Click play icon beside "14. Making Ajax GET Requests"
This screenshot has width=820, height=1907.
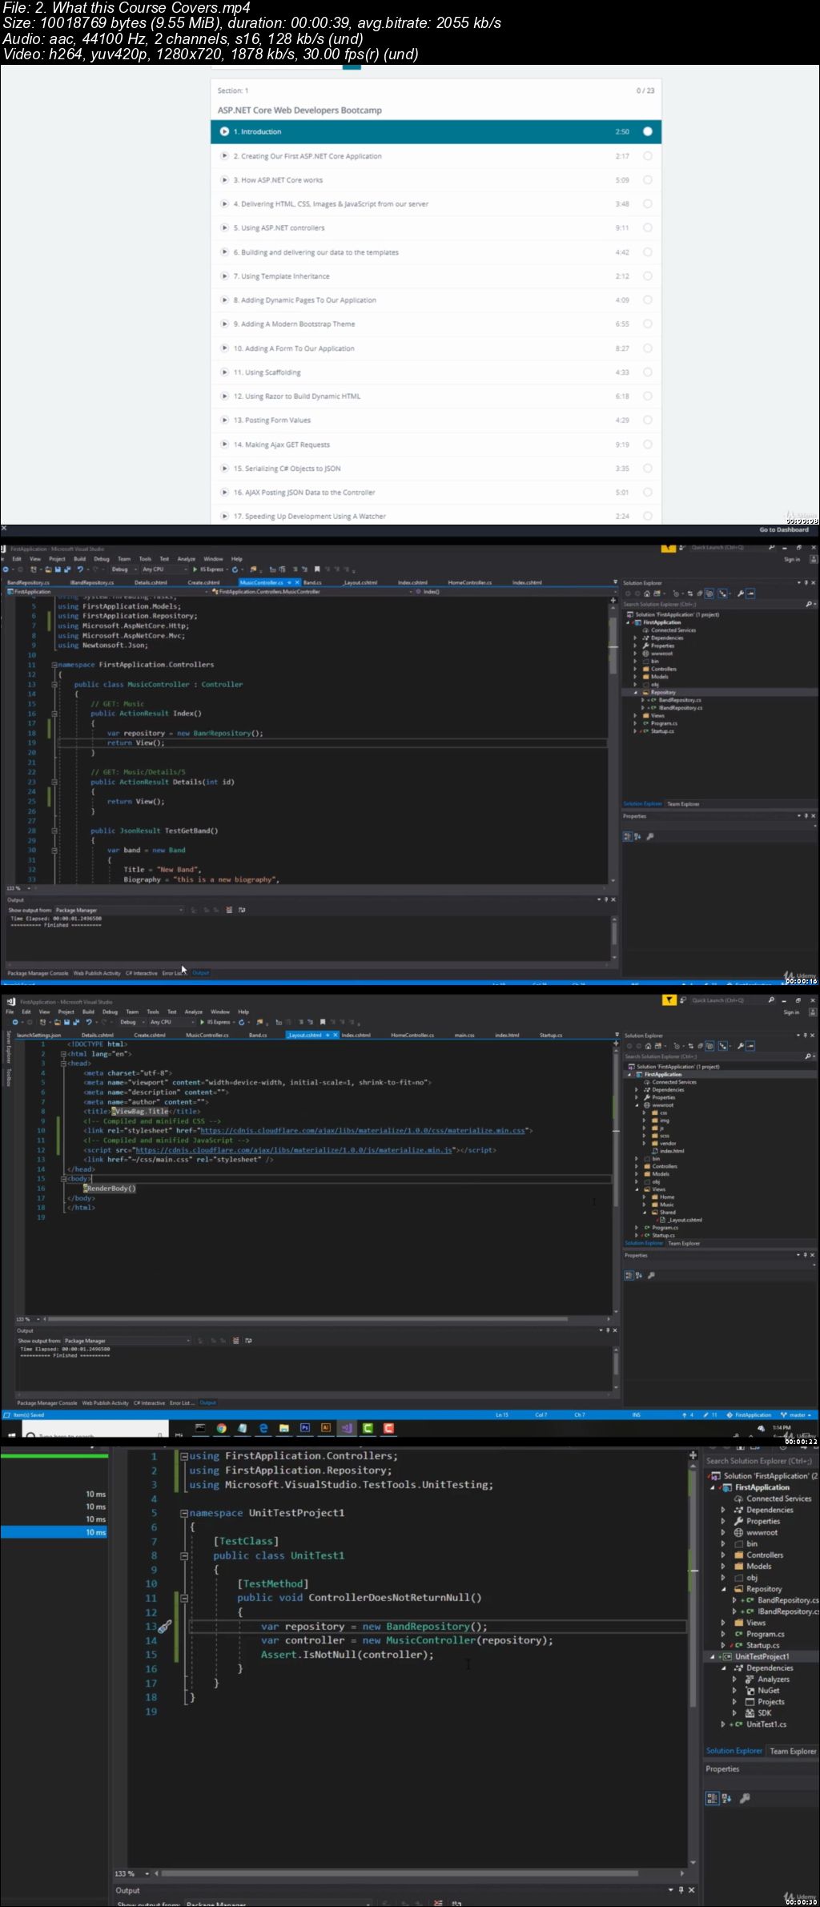click(225, 445)
